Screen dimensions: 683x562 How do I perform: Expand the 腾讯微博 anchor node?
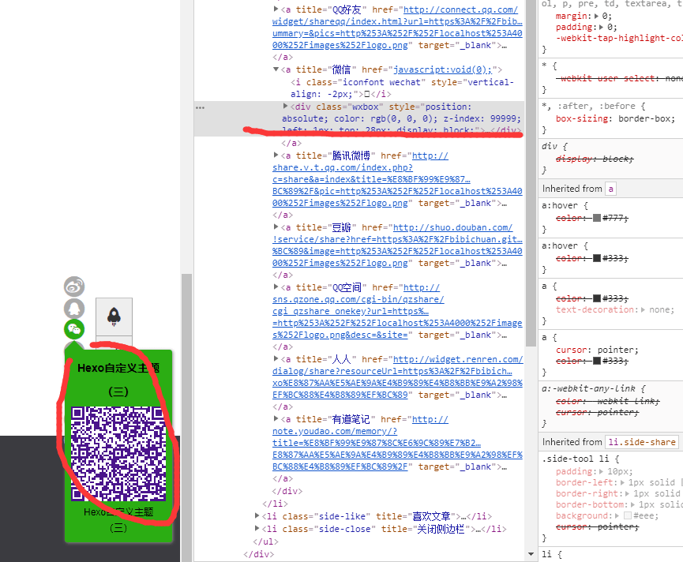276,156
